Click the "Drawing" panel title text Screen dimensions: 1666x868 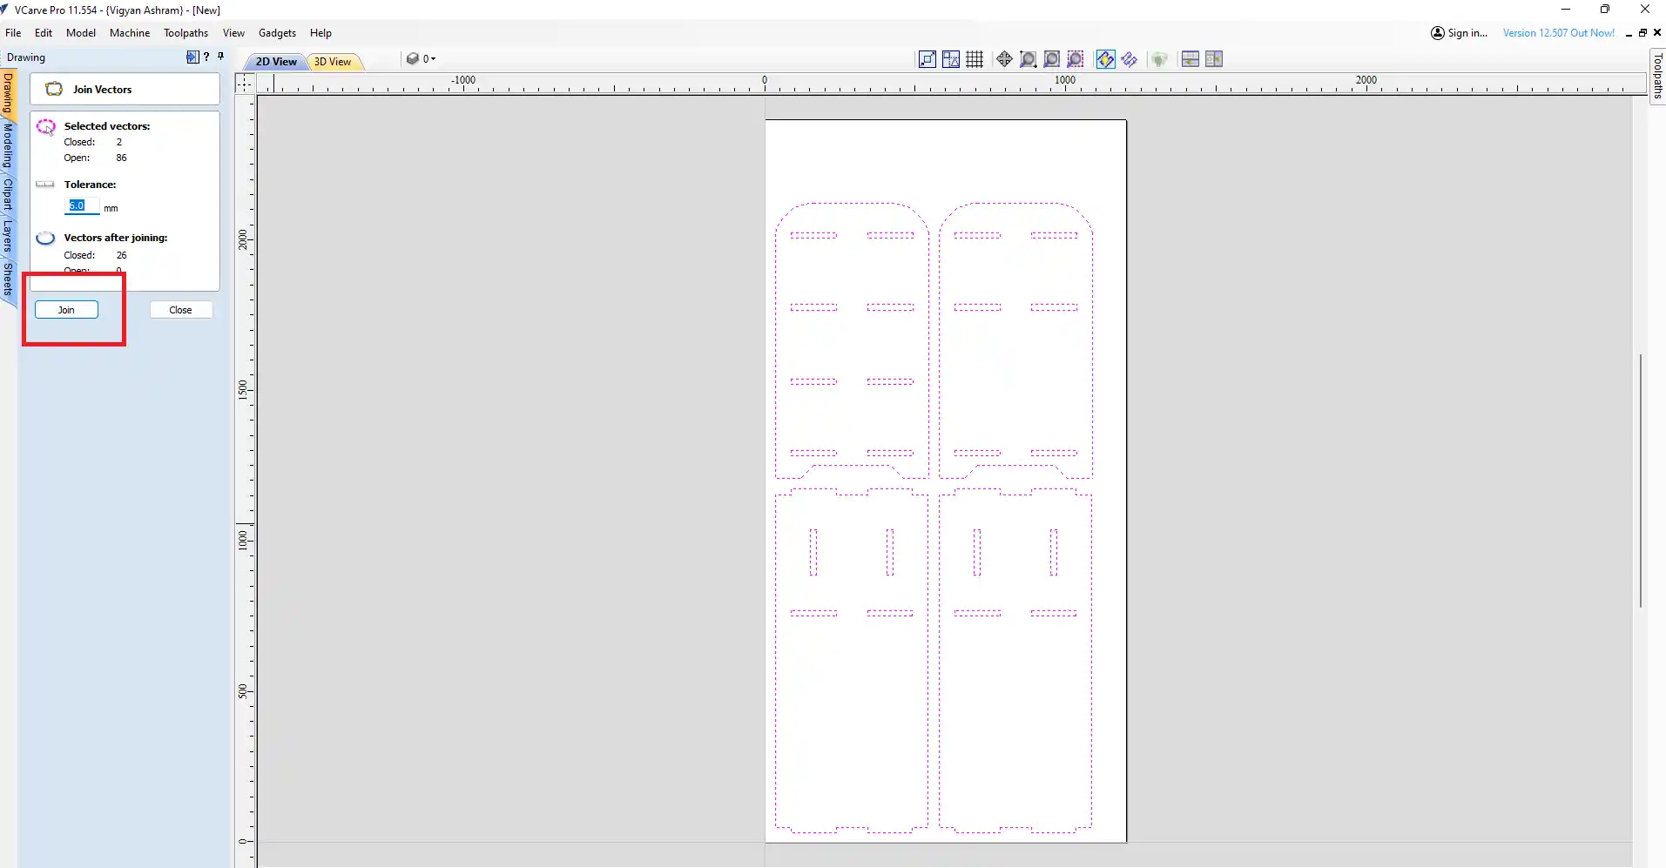(x=26, y=57)
